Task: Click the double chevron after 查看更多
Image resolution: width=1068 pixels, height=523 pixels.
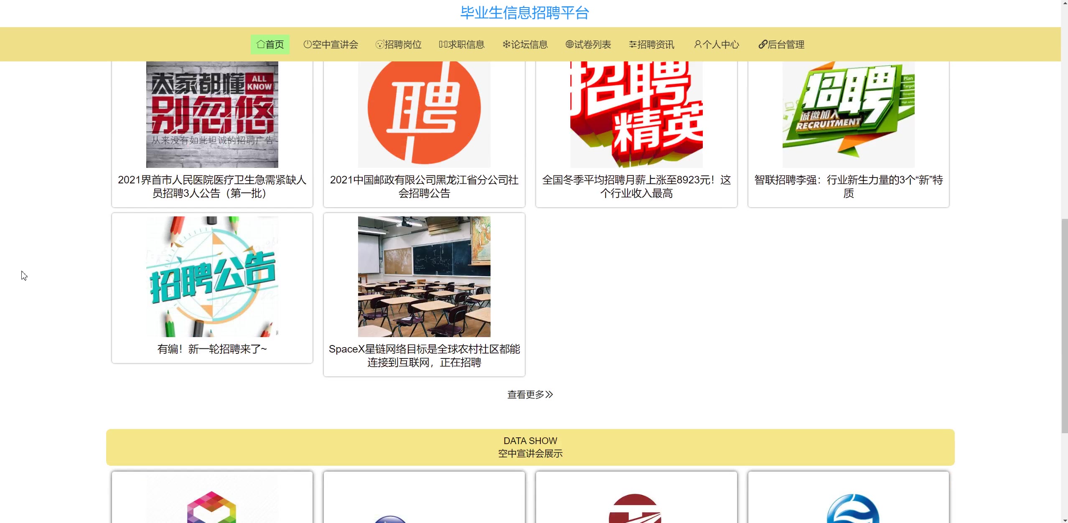Action: (549, 394)
